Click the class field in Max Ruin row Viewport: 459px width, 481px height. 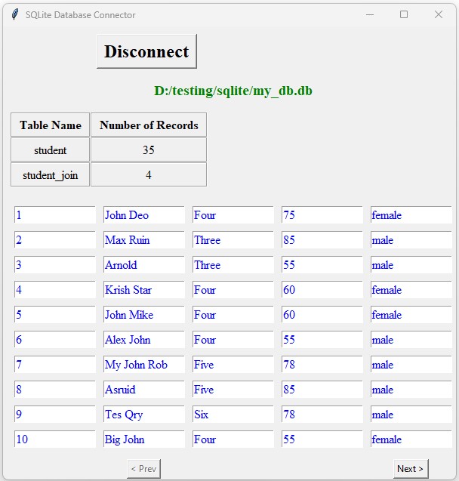coord(233,240)
